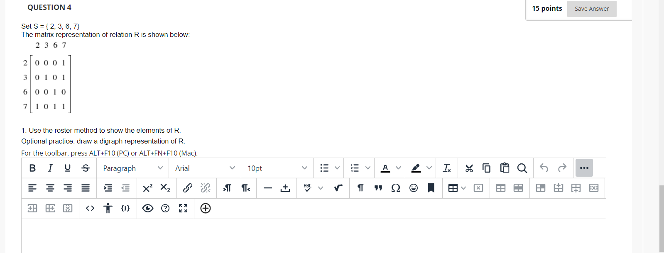Open the HTML source code view
The image size is (664, 253).
(90, 208)
